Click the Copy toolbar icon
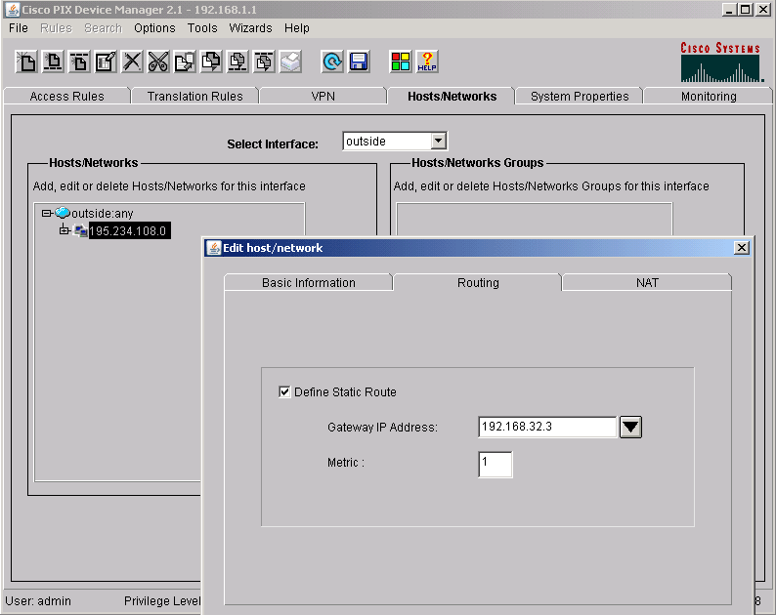Image resolution: width=776 pixels, height=615 pixels. [x=185, y=61]
